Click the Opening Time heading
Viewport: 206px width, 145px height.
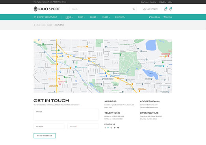point(149,113)
